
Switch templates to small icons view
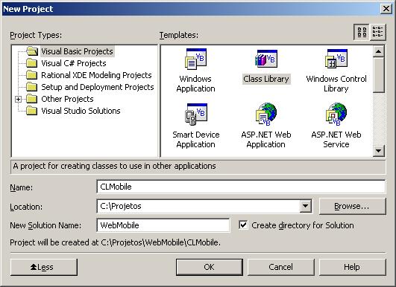coord(378,32)
